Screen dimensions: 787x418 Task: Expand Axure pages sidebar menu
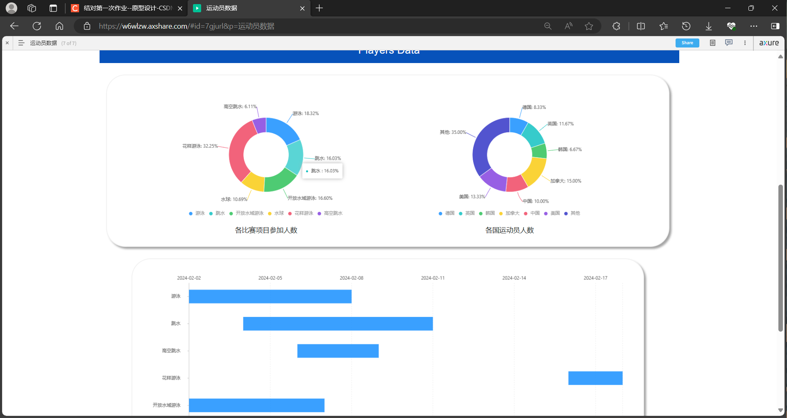21,43
